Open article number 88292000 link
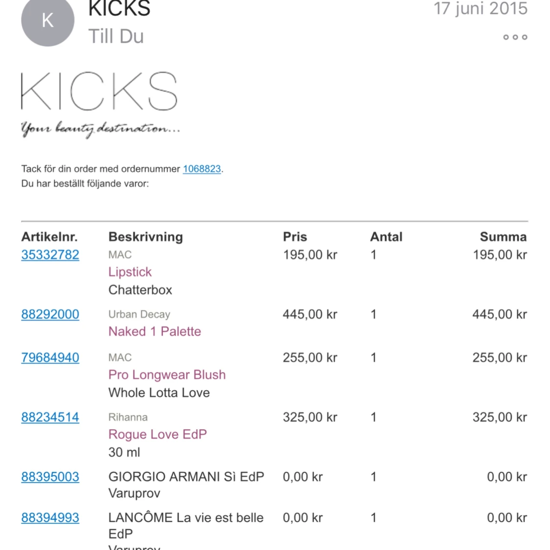This screenshot has height=550, width=550. tap(50, 314)
